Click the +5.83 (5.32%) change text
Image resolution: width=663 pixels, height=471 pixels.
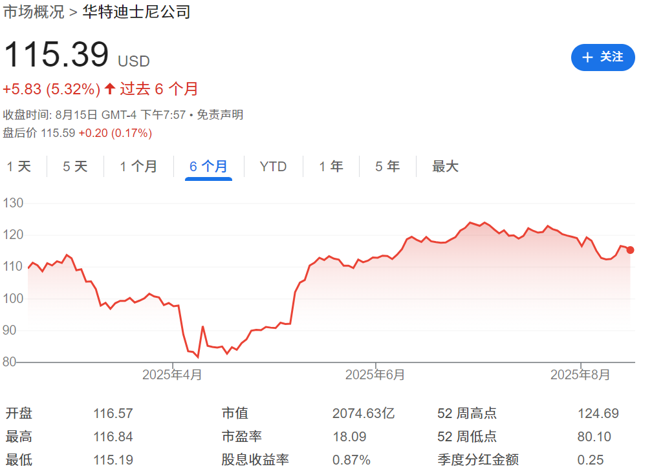tap(52, 89)
